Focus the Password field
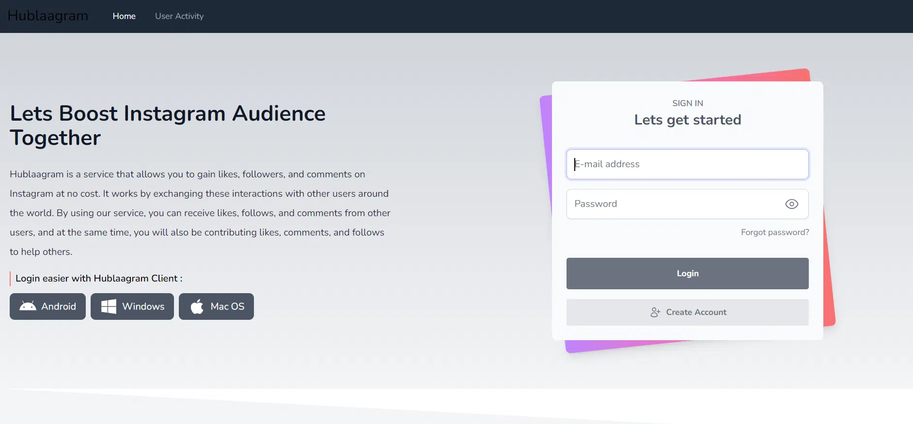Screen dimensions: 913x424 click(x=687, y=204)
